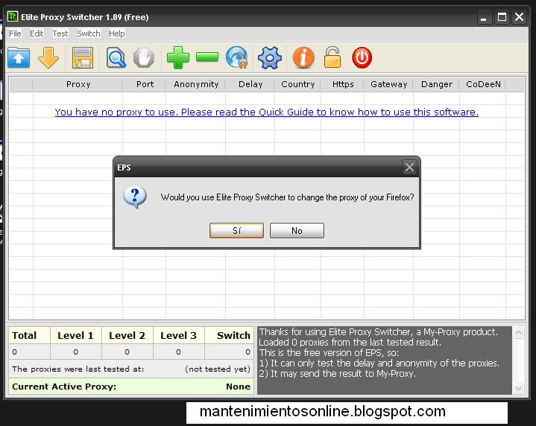The width and height of the screenshot is (536, 426).
Task: Close the EPS dialog with X
Action: click(x=409, y=167)
